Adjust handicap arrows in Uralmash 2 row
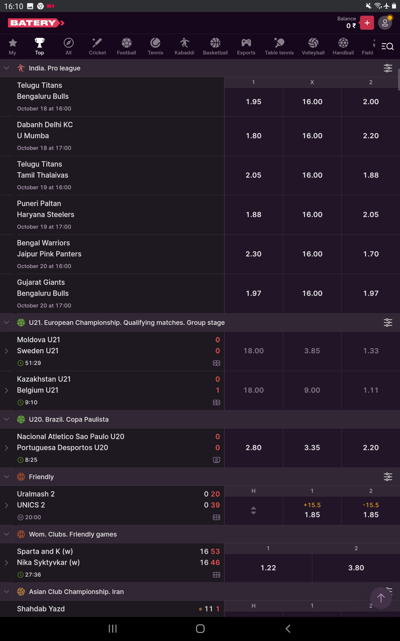Viewport: 400px width, 641px height. coord(253,510)
